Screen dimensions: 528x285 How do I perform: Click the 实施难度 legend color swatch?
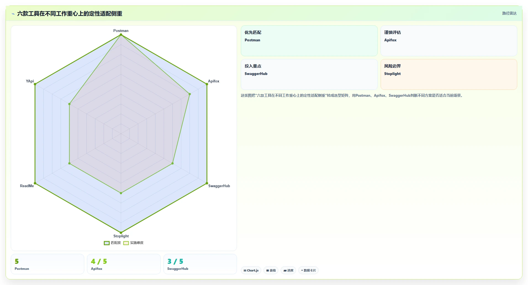coord(126,243)
